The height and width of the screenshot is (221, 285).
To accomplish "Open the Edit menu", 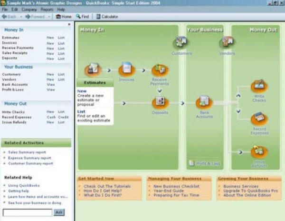I will pos(15,10).
